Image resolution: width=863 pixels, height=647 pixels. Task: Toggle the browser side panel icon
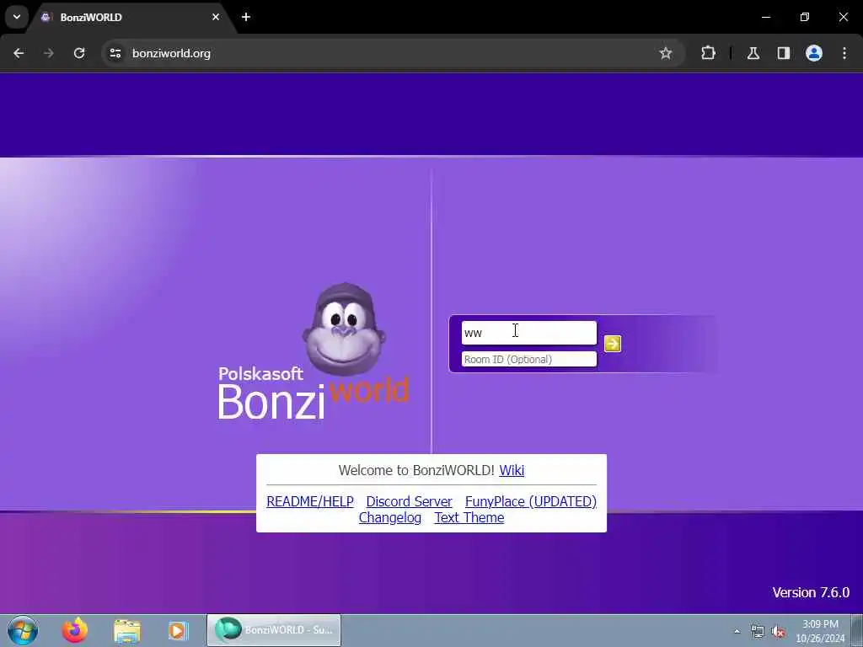[784, 53]
